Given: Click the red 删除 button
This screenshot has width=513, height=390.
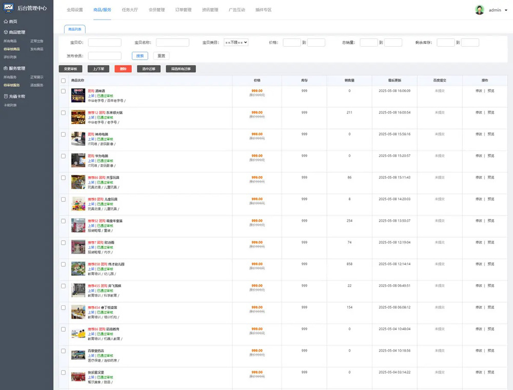Looking at the screenshot, I should (123, 69).
